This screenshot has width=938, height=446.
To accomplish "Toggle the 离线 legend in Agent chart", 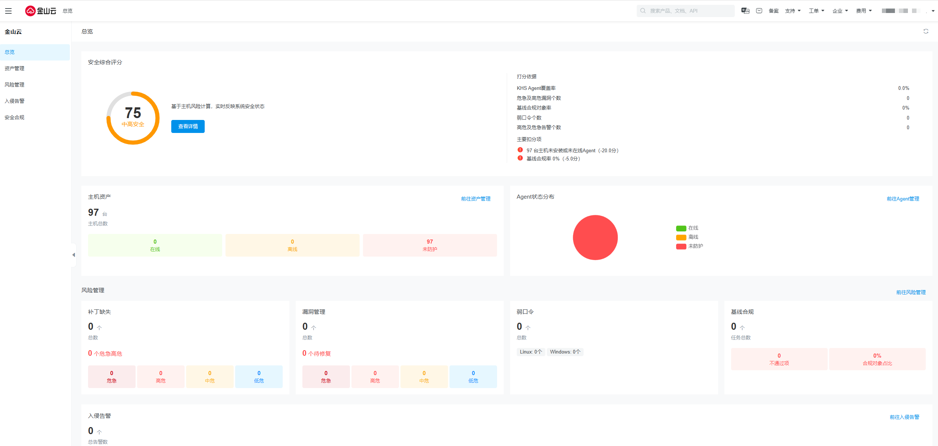I will click(x=687, y=237).
